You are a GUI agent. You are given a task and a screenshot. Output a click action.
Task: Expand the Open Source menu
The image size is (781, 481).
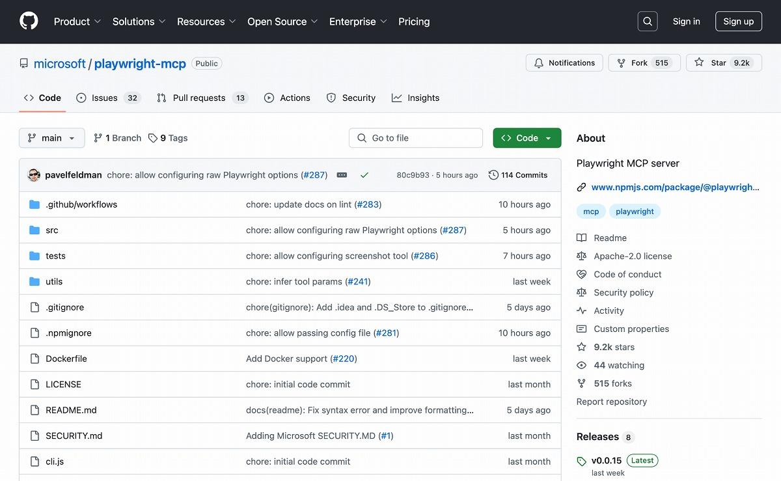[282, 21]
